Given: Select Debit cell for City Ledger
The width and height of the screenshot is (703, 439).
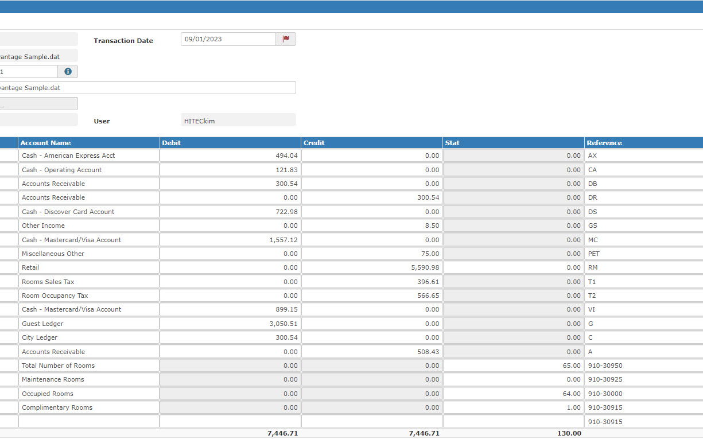Looking at the screenshot, I should [230, 337].
